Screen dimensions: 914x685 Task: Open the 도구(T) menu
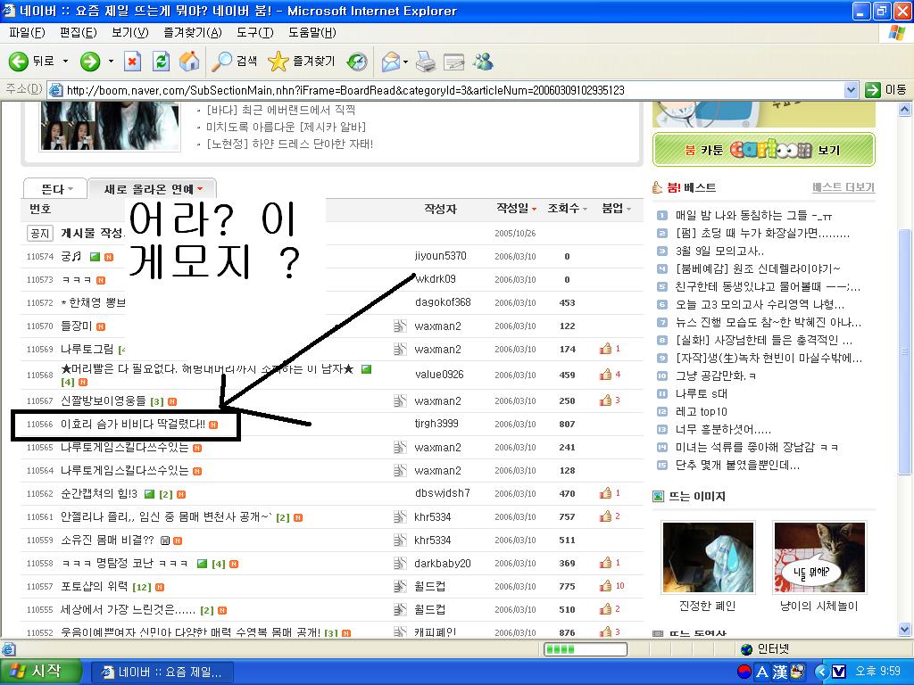click(254, 33)
